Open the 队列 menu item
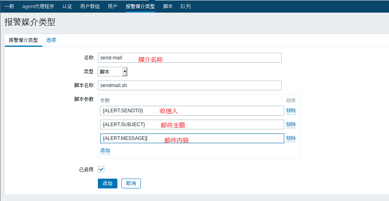This screenshot has height=201, width=389. tap(186, 6)
